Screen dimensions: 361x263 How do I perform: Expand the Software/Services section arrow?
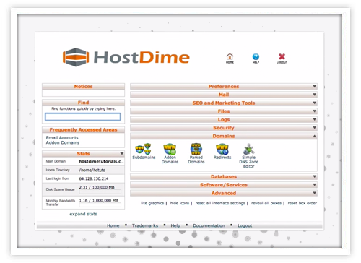[314, 185]
